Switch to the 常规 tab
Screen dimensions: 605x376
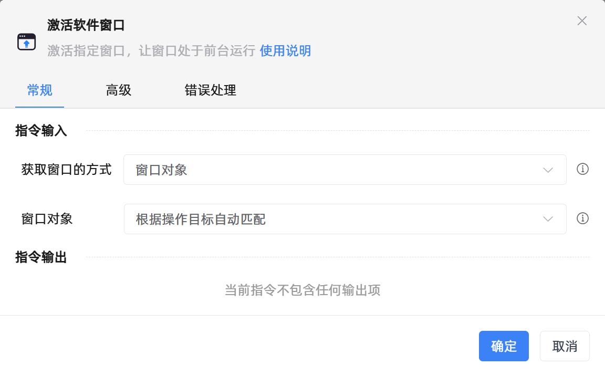click(39, 90)
